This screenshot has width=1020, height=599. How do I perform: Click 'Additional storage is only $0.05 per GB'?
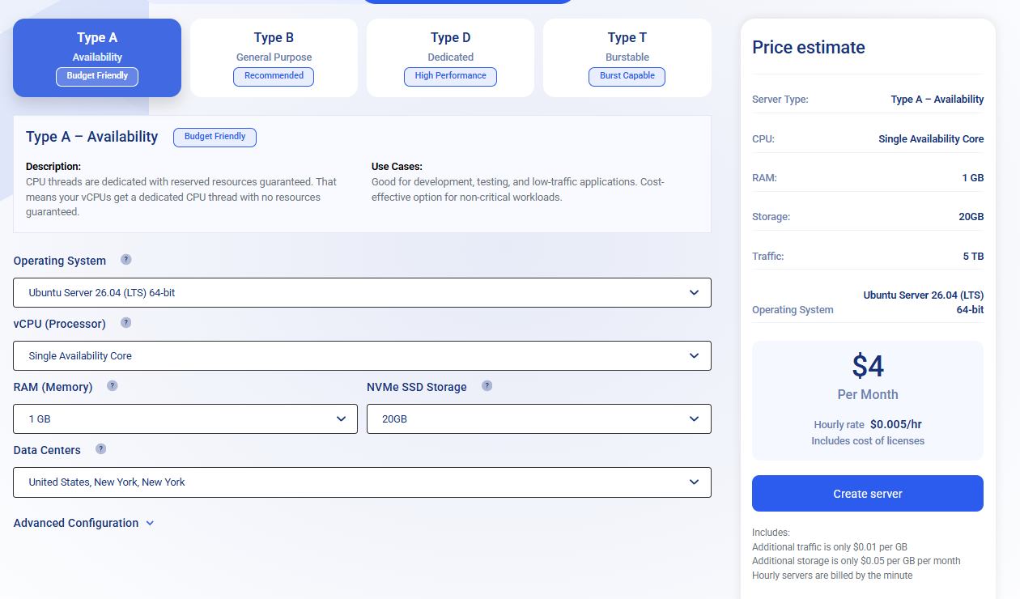click(856, 561)
